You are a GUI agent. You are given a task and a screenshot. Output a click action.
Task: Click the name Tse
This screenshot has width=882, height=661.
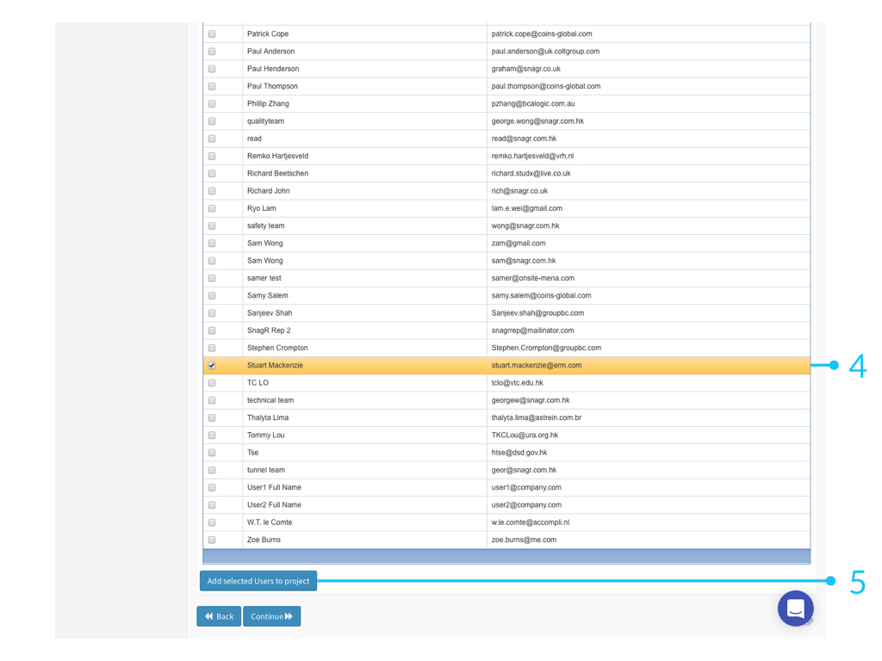tap(252, 453)
